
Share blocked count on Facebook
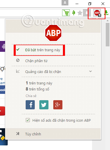[x=30, y=105]
